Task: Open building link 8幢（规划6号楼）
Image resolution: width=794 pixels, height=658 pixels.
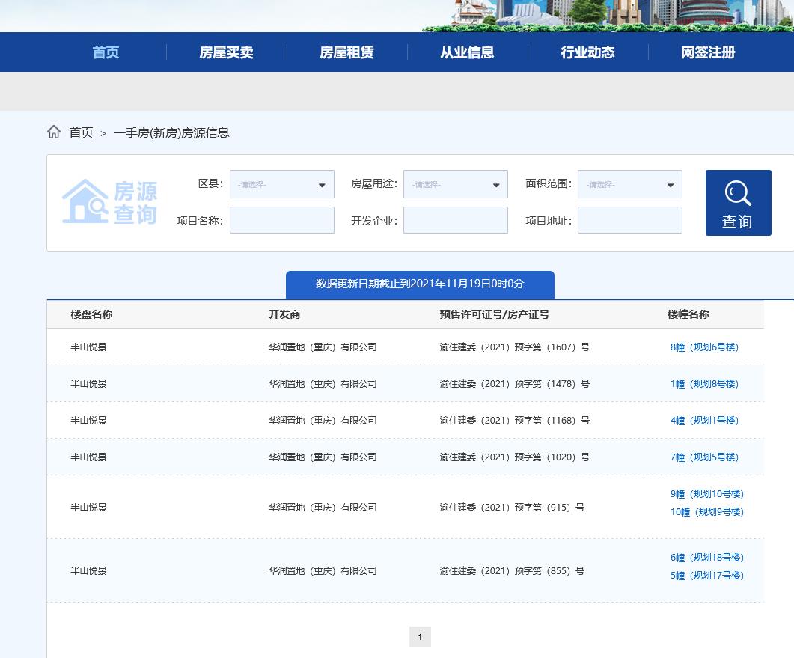Action: pos(704,347)
